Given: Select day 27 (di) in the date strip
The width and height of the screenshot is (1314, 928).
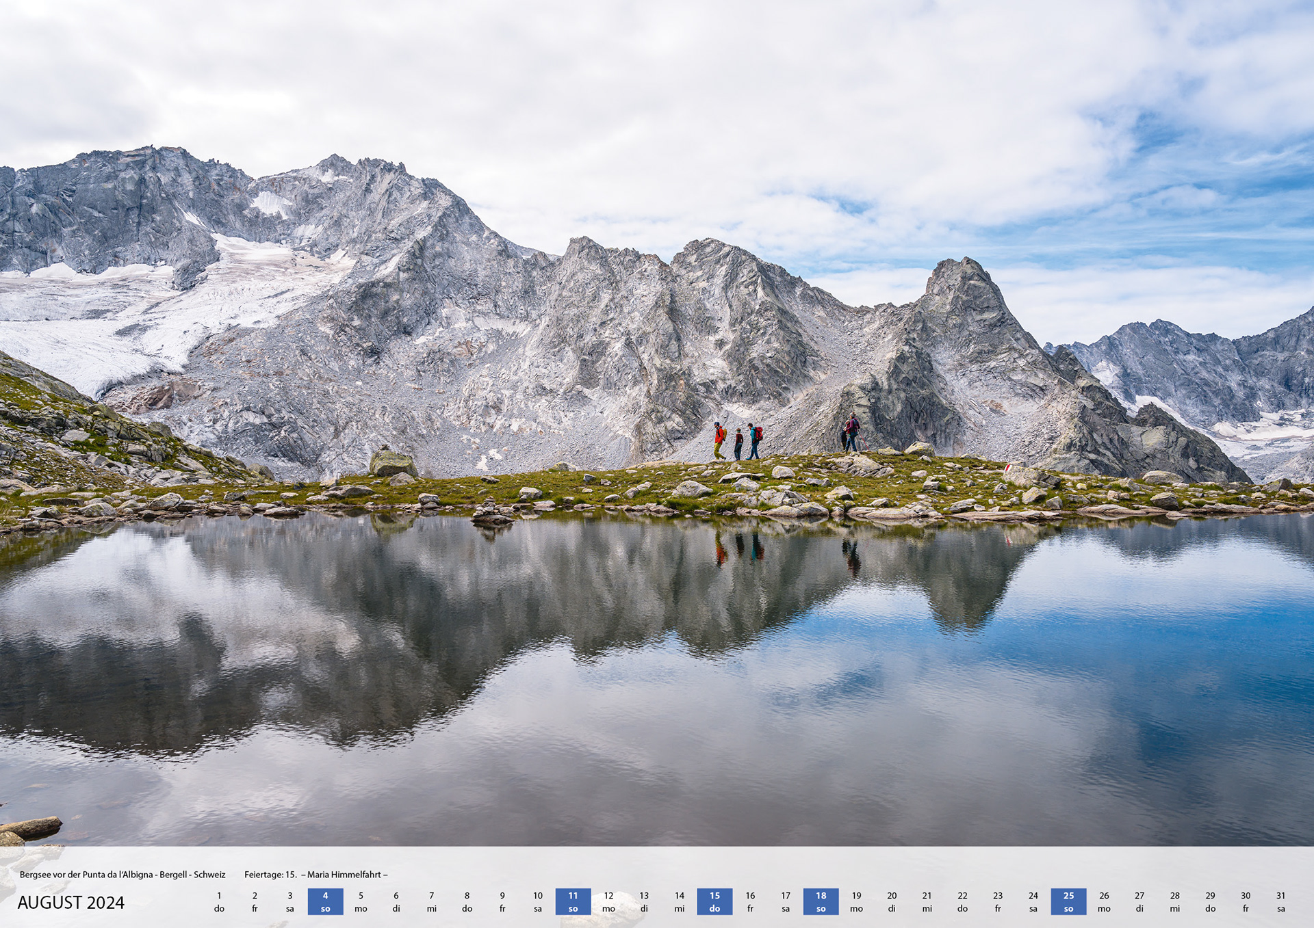Looking at the screenshot, I should [1139, 902].
